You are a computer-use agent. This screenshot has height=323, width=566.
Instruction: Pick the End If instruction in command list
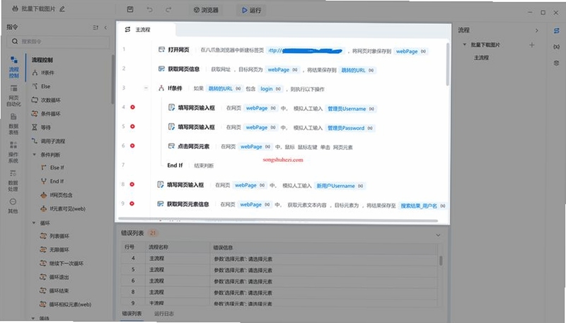52,182
